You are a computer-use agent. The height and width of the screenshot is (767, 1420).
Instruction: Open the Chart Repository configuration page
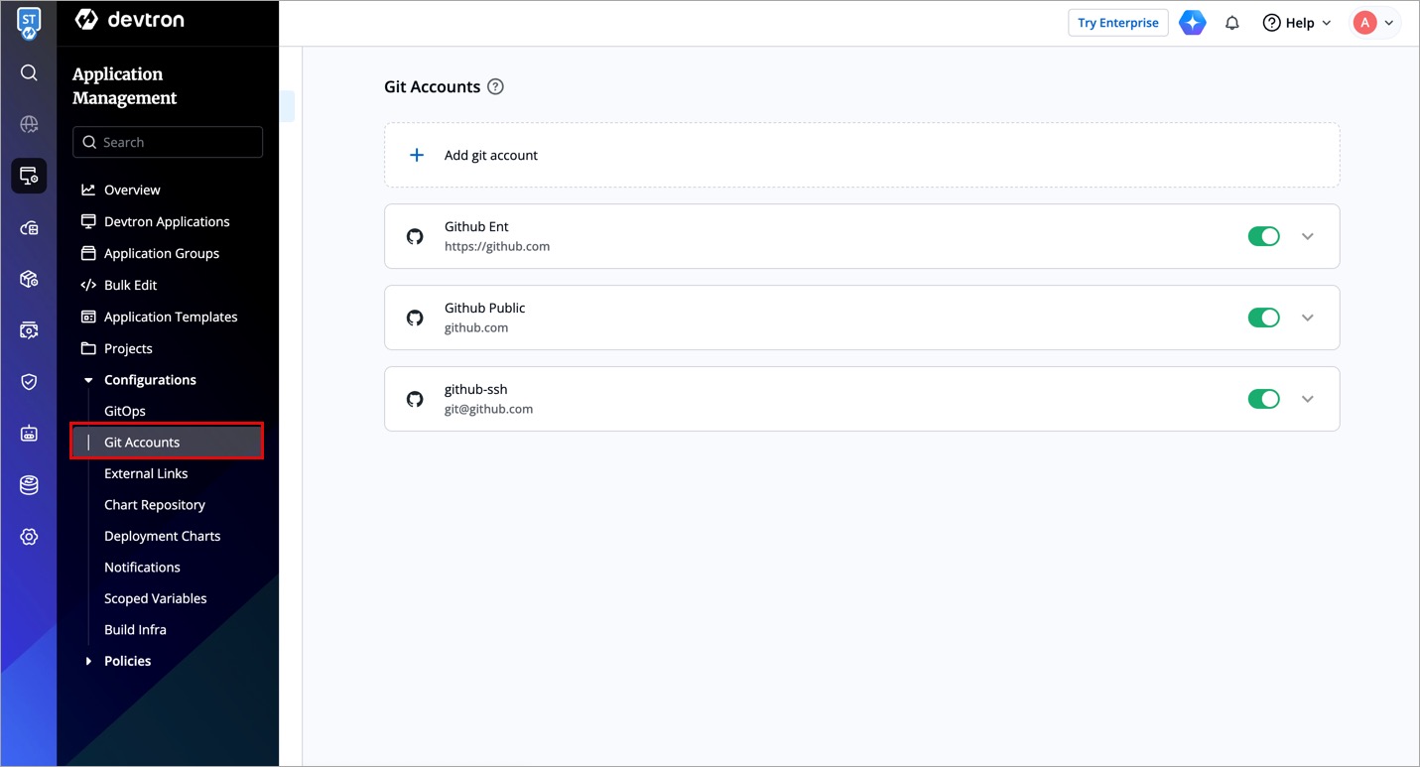(154, 504)
